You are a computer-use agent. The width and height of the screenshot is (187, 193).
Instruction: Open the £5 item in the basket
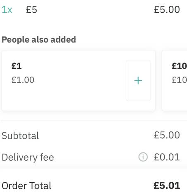click(x=31, y=10)
